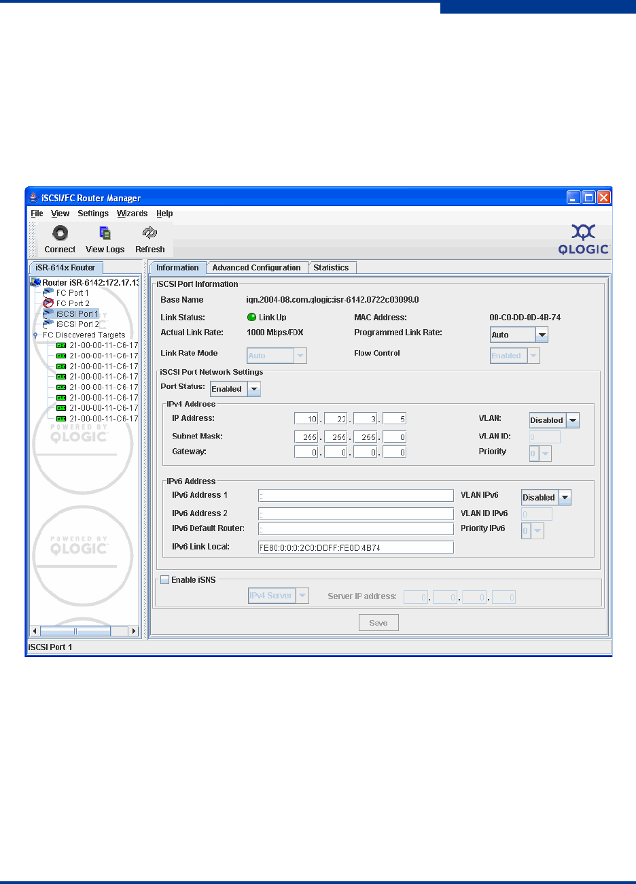This screenshot has height=884, width=636.
Task: Click the green Link Up status indicator
Action: coord(251,318)
